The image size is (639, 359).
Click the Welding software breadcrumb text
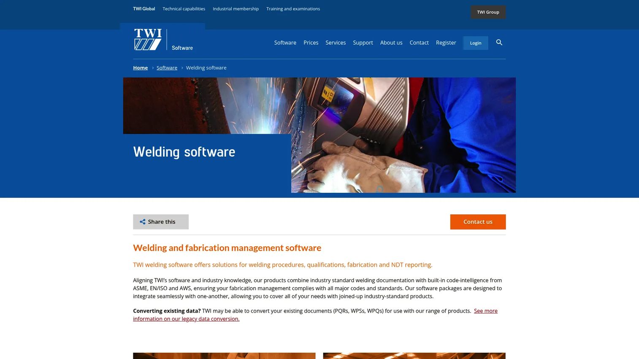tap(206, 67)
